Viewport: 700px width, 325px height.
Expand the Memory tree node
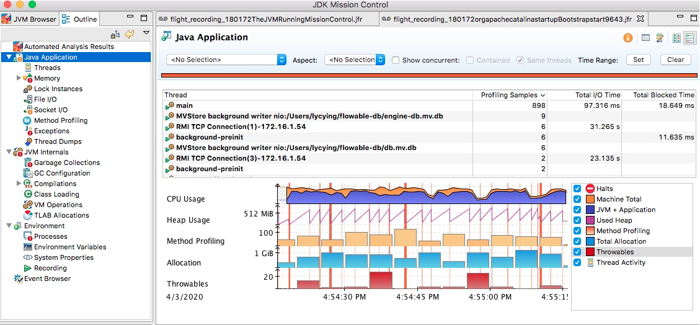pos(19,78)
